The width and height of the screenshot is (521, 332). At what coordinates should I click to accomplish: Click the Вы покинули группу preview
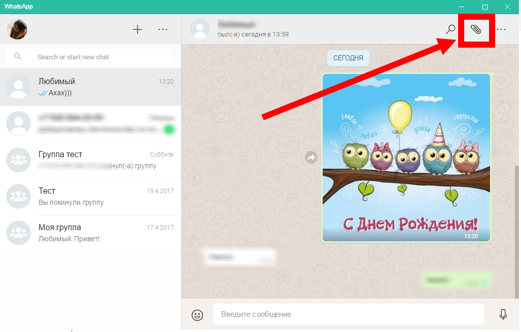tap(71, 203)
